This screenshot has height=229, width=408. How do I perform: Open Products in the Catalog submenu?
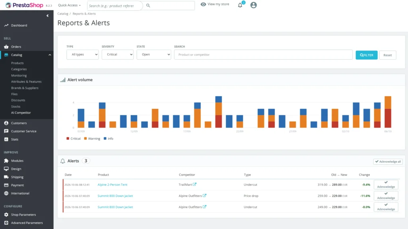[x=18, y=63]
